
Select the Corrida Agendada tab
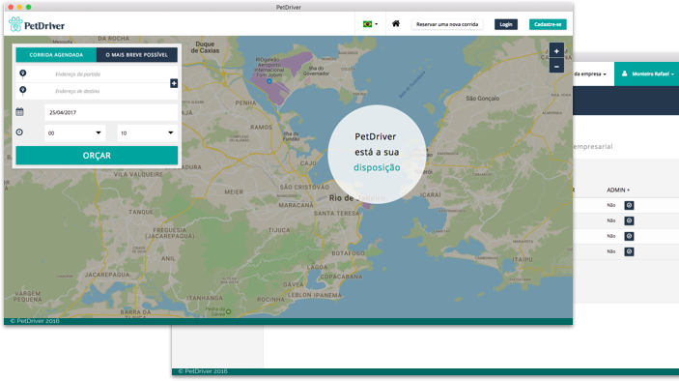tap(56, 54)
